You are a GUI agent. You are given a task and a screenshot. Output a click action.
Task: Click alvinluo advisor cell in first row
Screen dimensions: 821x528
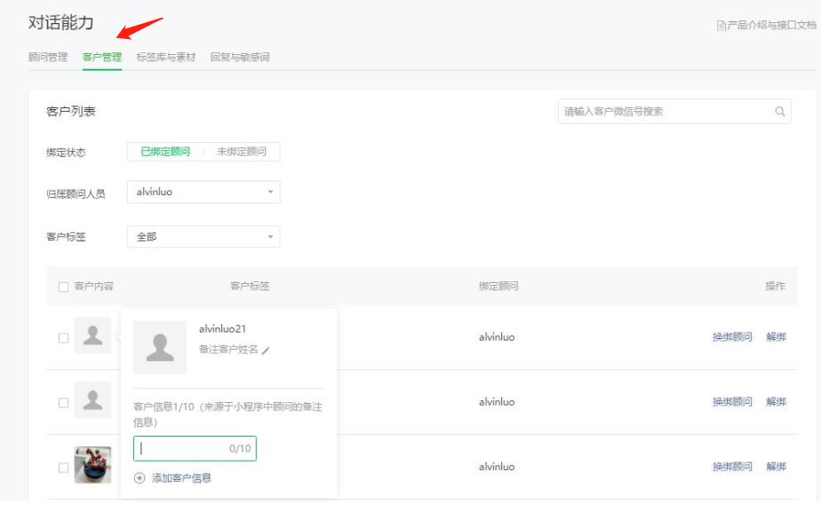[x=497, y=337]
